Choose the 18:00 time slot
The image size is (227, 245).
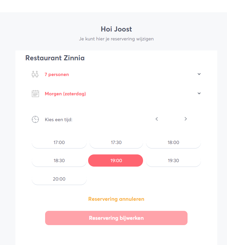pyautogui.click(x=173, y=143)
